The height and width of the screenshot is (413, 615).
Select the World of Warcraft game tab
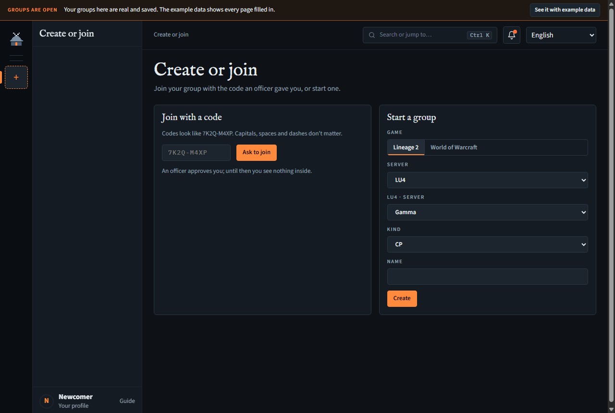click(x=454, y=147)
